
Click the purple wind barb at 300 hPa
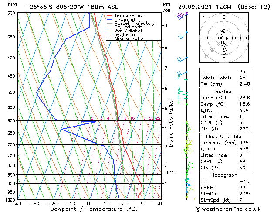pyautogui.click(x=182, y=15)
